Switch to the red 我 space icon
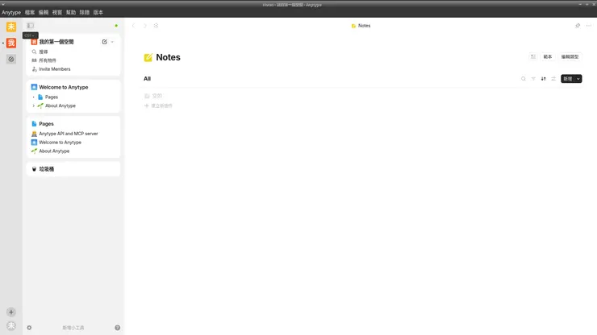597x335 pixels. (11, 43)
